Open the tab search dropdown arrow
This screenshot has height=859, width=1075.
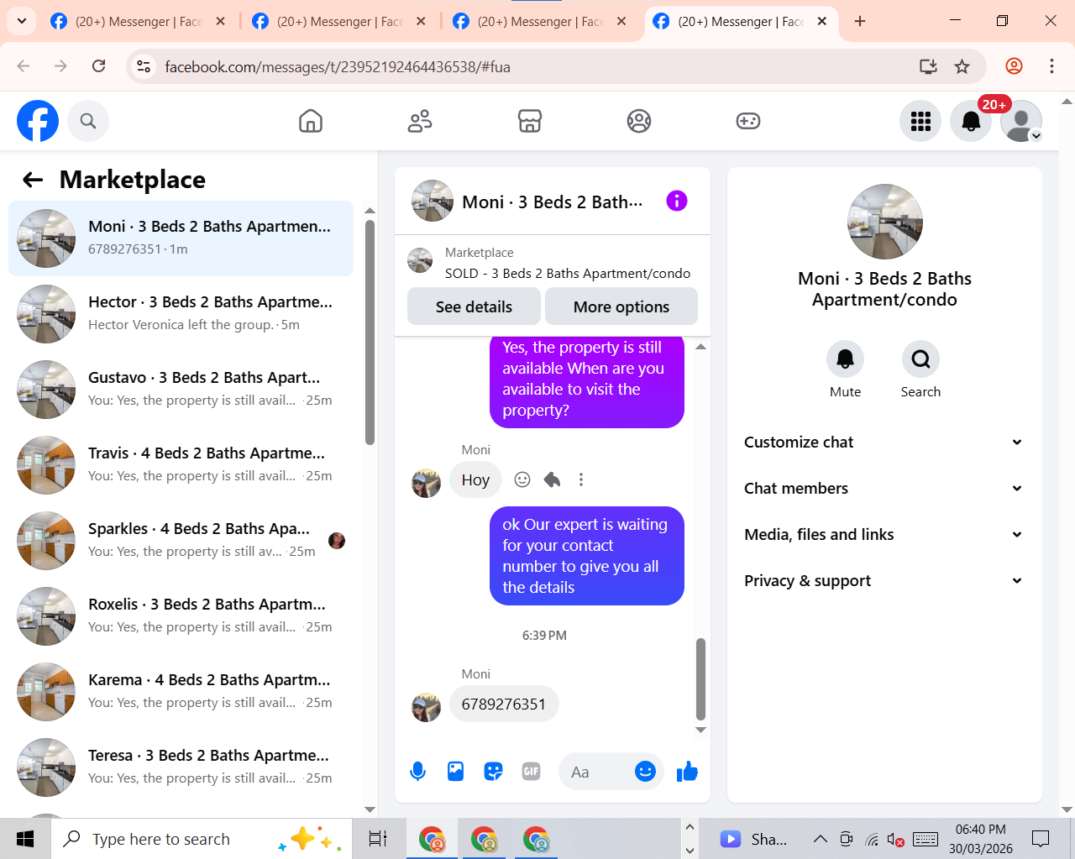click(x=21, y=21)
